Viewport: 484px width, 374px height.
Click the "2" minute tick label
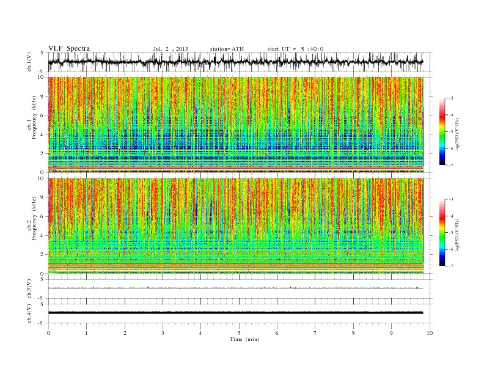point(125,333)
